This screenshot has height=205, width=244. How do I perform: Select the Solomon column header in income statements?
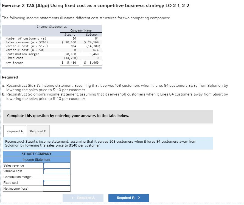point(92,34)
